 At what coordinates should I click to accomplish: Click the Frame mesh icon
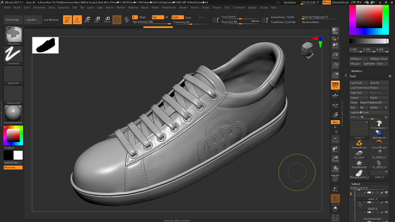pos(335,139)
